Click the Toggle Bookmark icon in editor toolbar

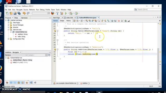point(108,21)
